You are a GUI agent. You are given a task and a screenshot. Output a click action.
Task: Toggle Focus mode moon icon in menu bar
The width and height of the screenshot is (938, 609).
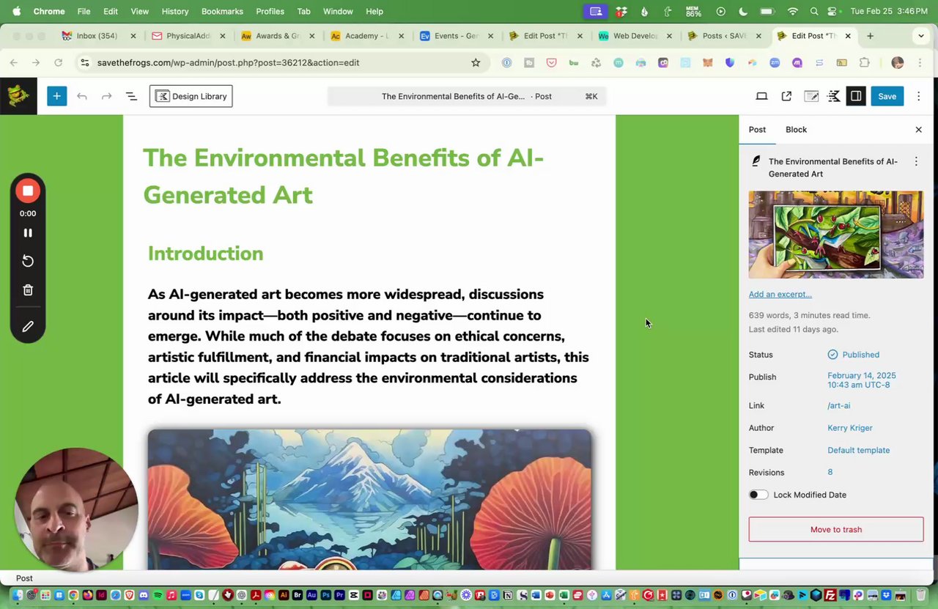(744, 12)
